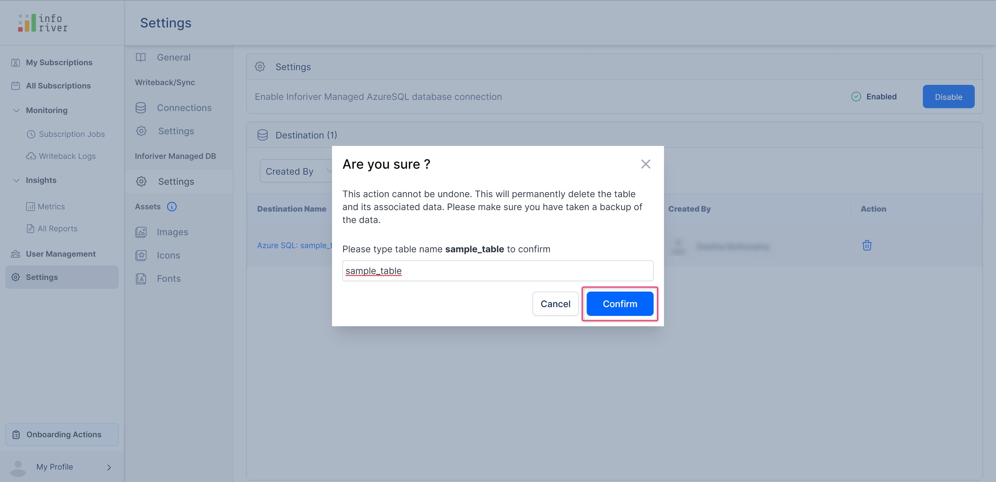The height and width of the screenshot is (482, 996).
Task: Click the Inforiver logo
Action: 43,23
